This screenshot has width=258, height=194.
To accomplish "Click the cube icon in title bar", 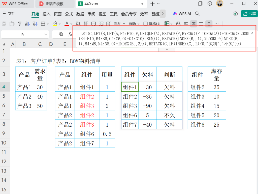I will (210, 4).
